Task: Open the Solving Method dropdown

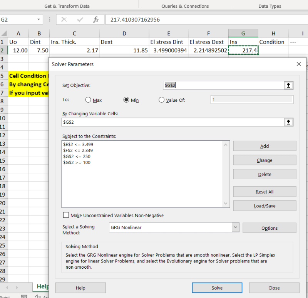Action: coord(235,228)
